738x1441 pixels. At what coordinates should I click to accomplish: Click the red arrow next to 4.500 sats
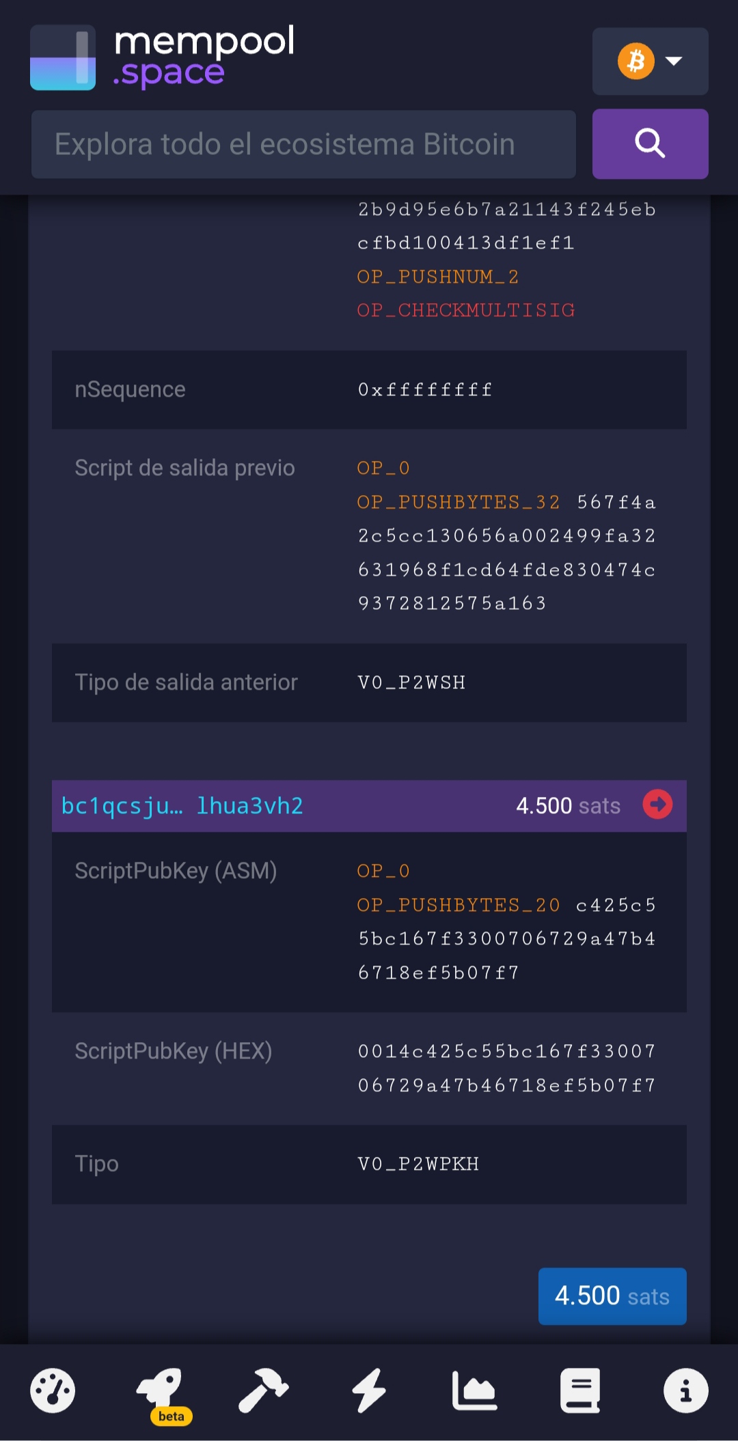pyautogui.click(x=657, y=805)
